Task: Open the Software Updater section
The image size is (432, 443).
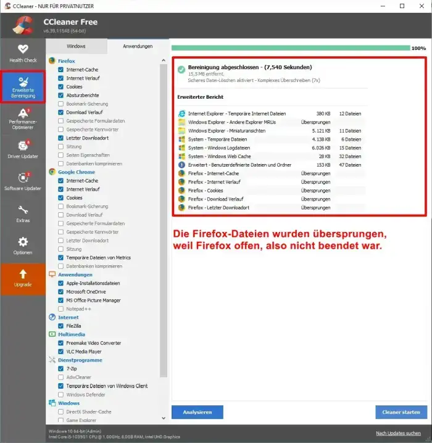Action: 23,181
